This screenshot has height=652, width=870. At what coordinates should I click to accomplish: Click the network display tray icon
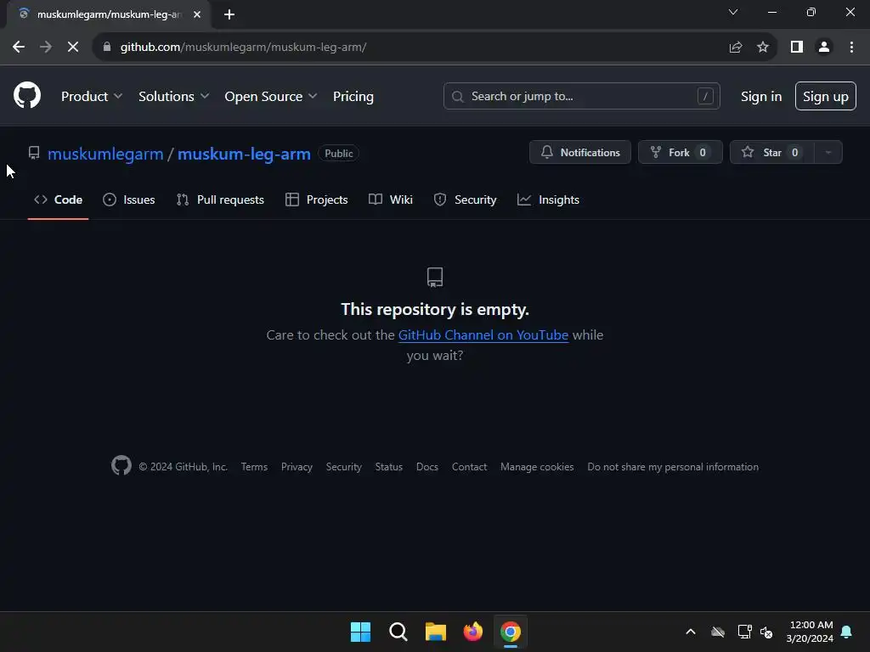point(744,632)
